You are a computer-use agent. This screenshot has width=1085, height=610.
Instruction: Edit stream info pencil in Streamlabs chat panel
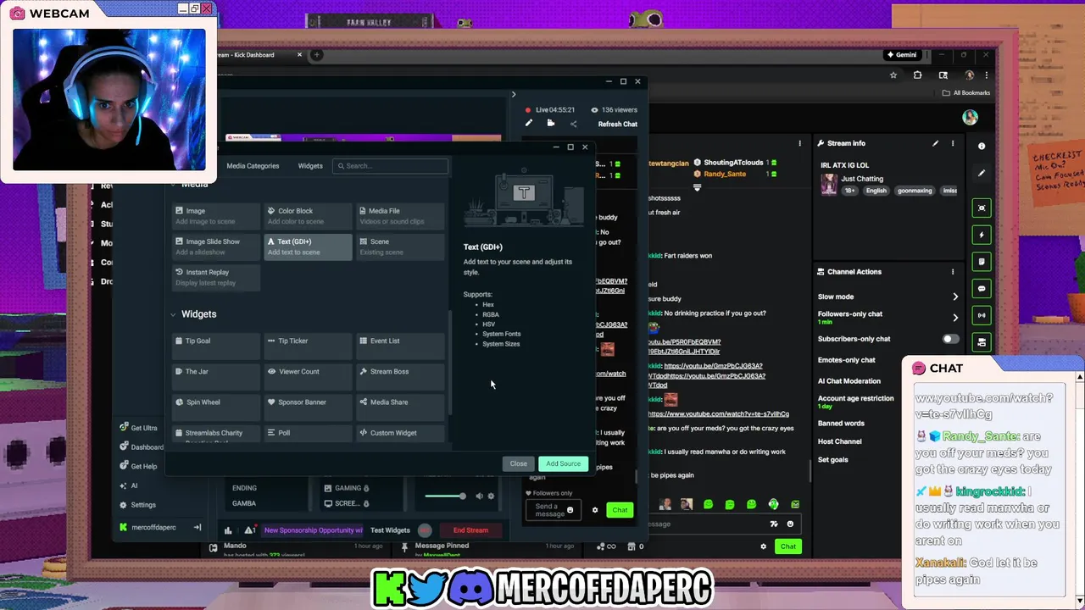tap(528, 124)
